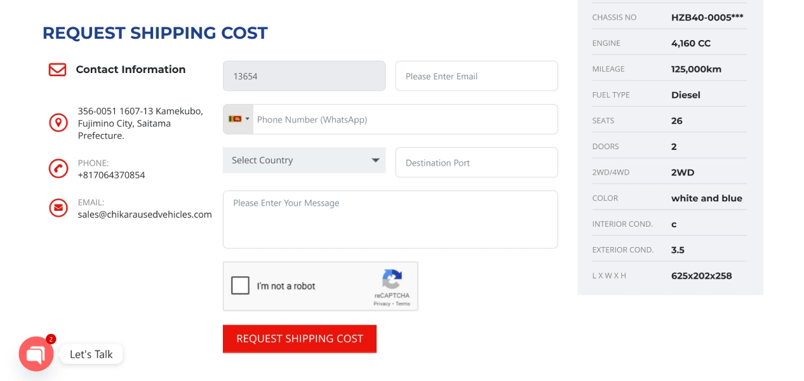Open the Let's Talk chat bubble icon
804x381 pixels.
36,354
